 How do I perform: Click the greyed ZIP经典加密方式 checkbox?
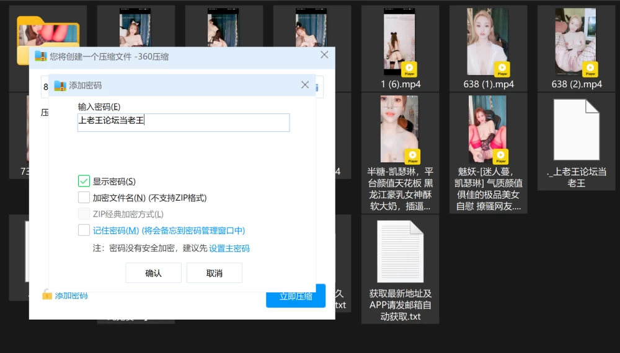pyautogui.click(x=84, y=214)
